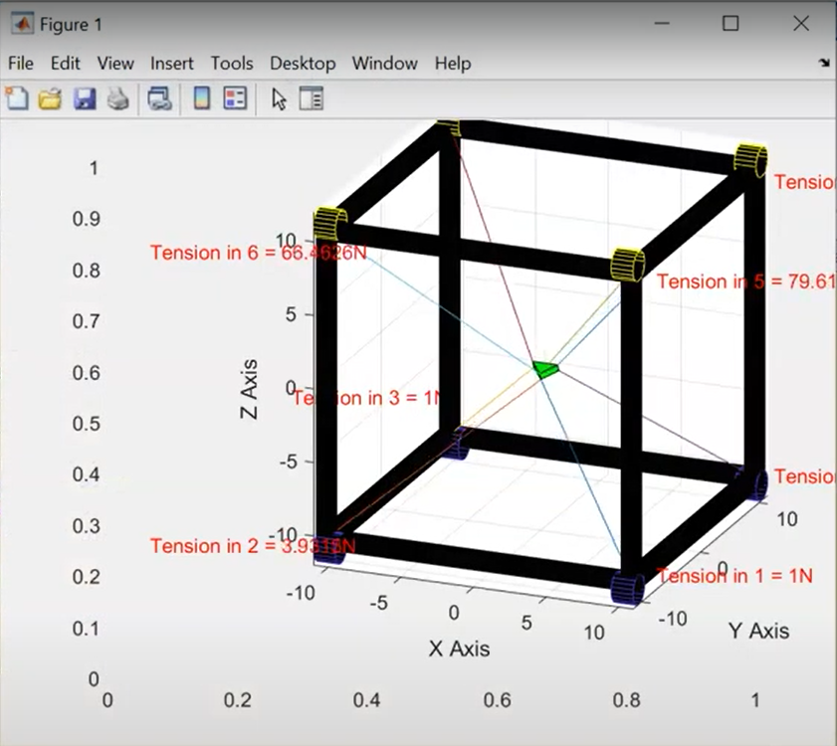Open the Tools menu

coord(232,64)
